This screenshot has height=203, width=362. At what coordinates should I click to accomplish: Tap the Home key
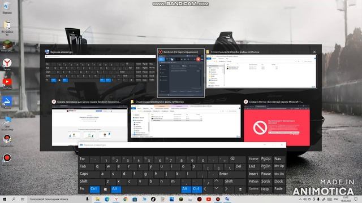coord(253,159)
